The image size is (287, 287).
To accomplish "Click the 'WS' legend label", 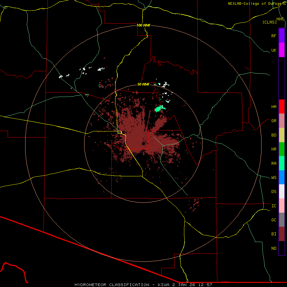I will 274,178.
